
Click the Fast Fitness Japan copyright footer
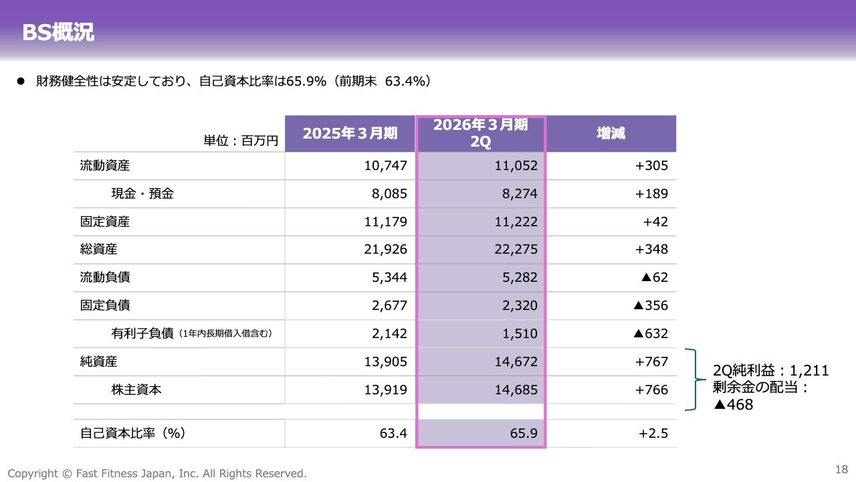point(157,473)
